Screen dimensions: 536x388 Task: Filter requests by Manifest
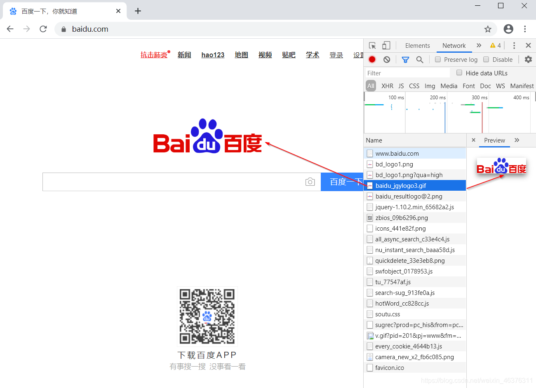click(x=522, y=86)
